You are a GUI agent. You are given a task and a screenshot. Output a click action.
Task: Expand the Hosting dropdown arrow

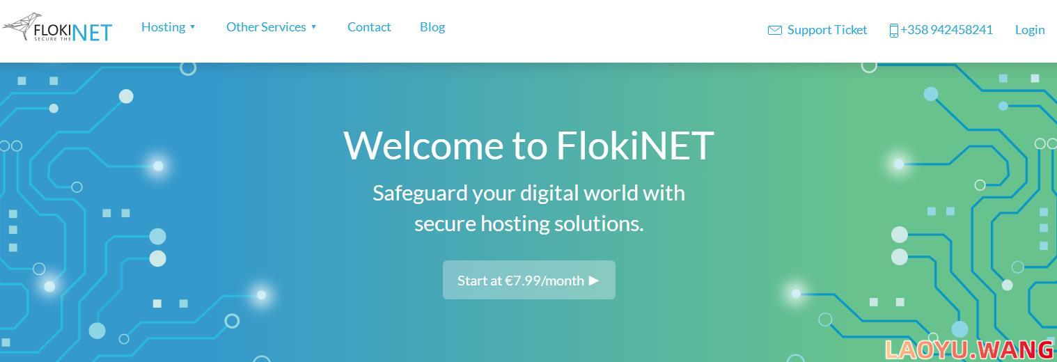(x=193, y=27)
